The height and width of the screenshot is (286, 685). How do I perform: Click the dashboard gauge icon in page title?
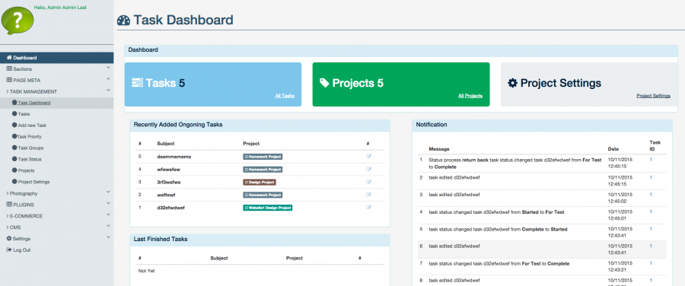pos(123,21)
